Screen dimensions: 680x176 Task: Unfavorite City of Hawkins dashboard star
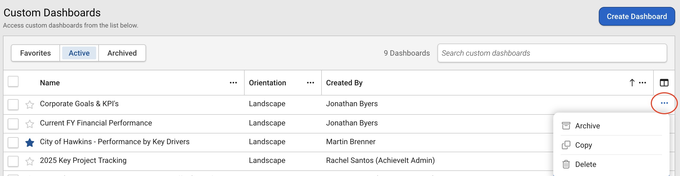[29, 143]
